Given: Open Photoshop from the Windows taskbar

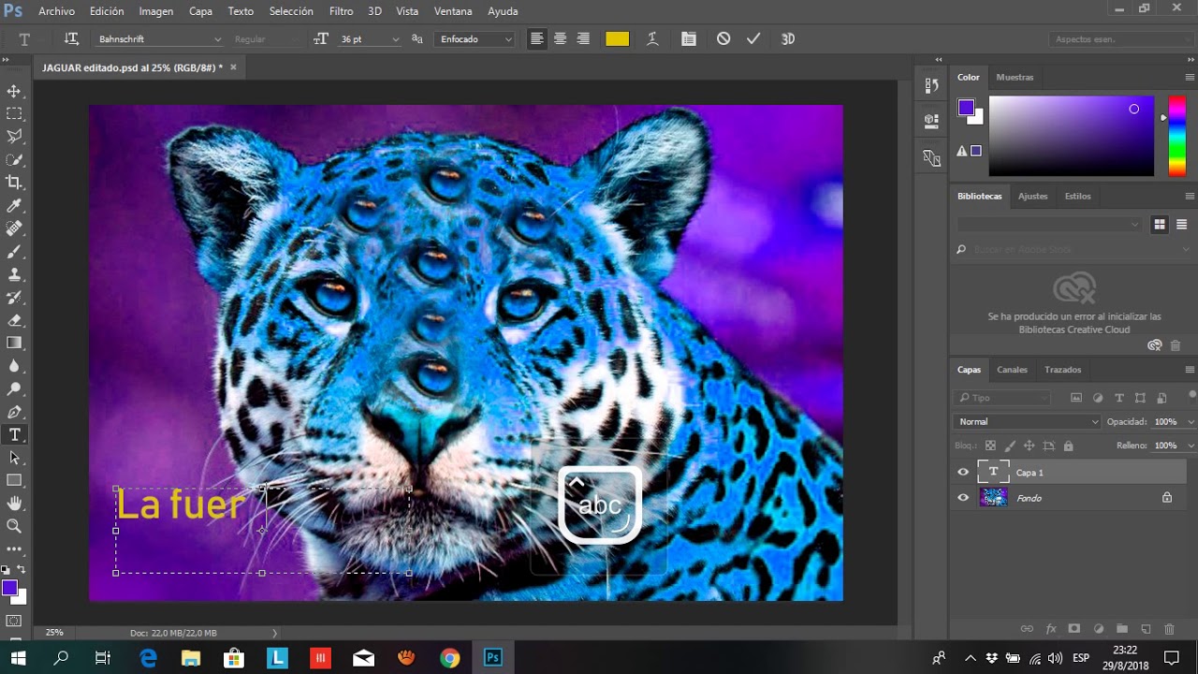Looking at the screenshot, I should (492, 658).
